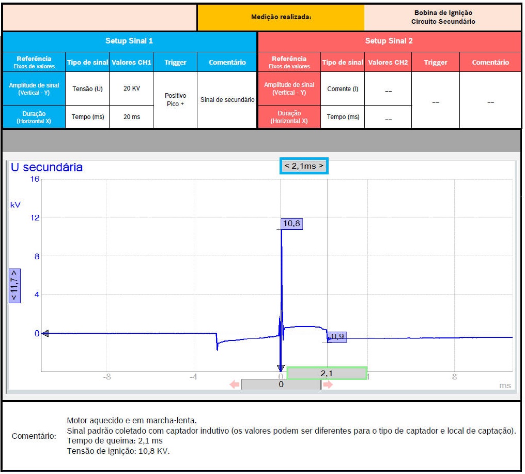Click the trigger triangle marker at 0 ms
The width and height of the screenshot is (525, 474).
(281, 368)
